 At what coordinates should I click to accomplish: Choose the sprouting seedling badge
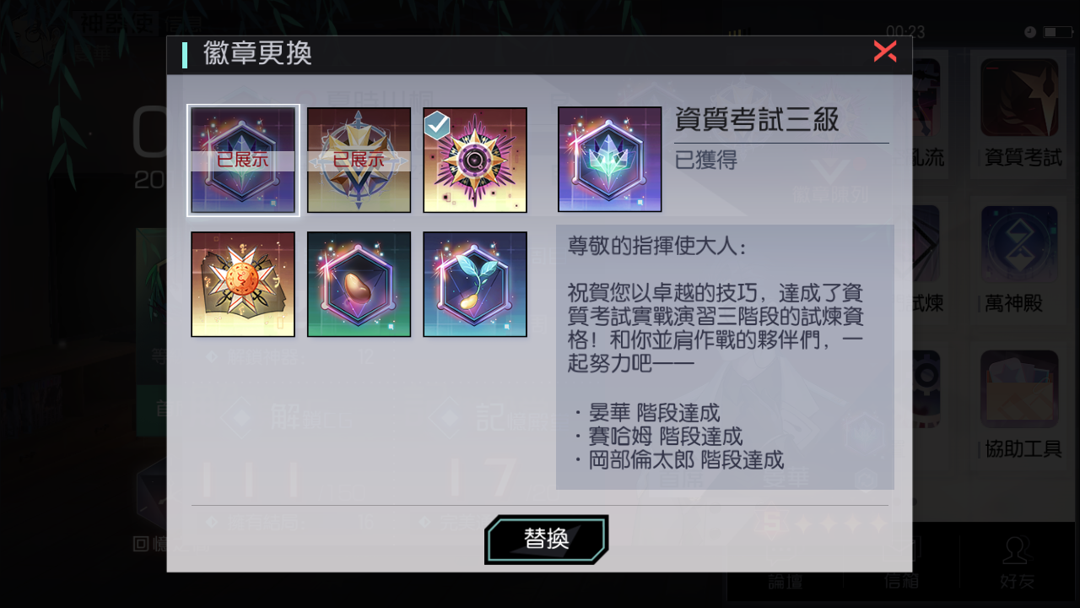pos(475,285)
